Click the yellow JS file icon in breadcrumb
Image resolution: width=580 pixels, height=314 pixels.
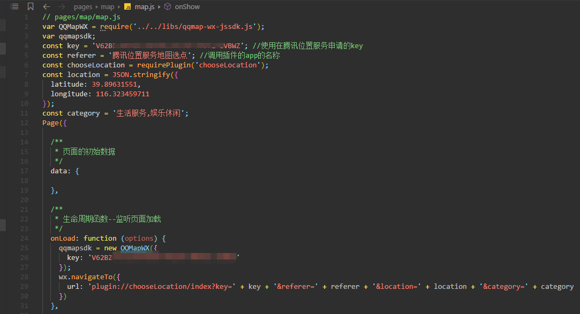pyautogui.click(x=127, y=7)
